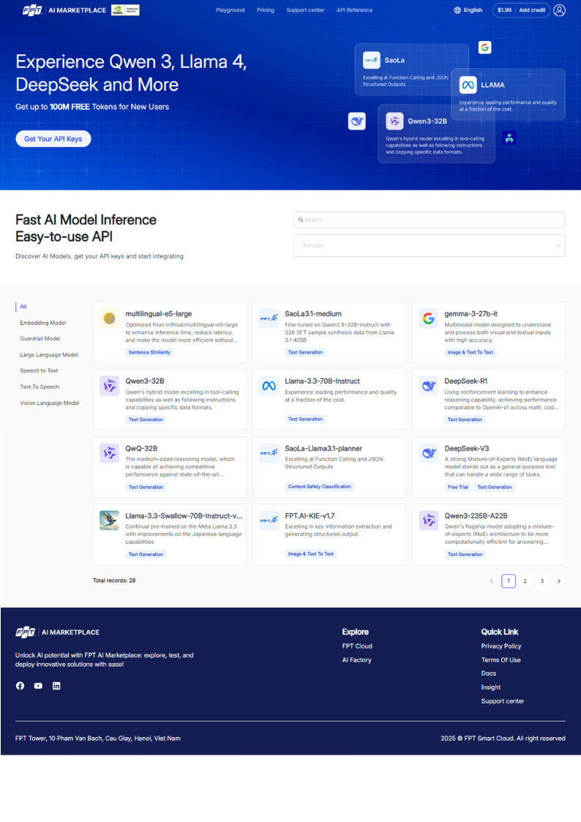
Task: Open Insight footer link
Action: click(491, 687)
